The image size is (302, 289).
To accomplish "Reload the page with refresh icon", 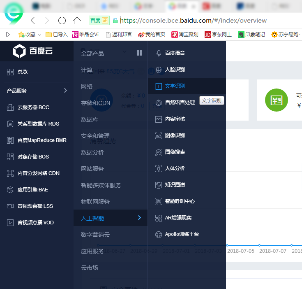I will coord(62,21).
